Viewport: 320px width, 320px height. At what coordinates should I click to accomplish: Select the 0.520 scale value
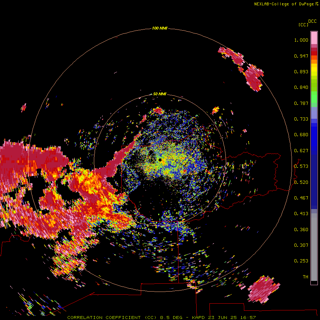(x=301, y=182)
